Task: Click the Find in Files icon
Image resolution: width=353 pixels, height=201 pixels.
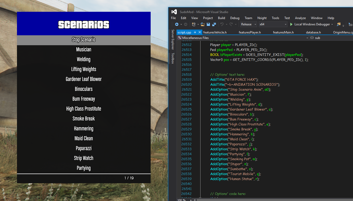Action: (x=339, y=24)
